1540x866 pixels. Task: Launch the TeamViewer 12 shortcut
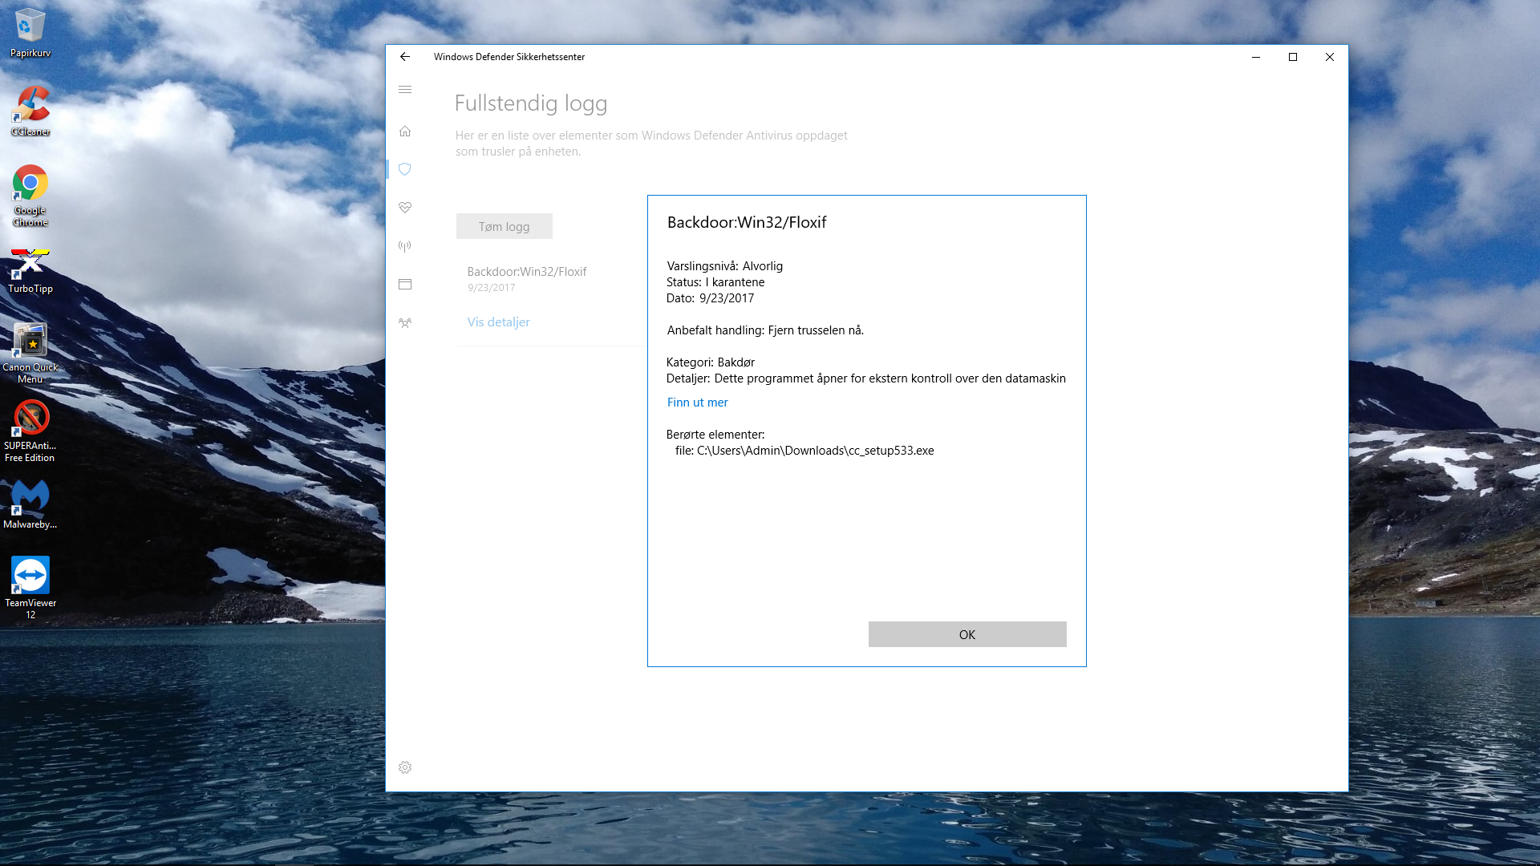pos(30,588)
